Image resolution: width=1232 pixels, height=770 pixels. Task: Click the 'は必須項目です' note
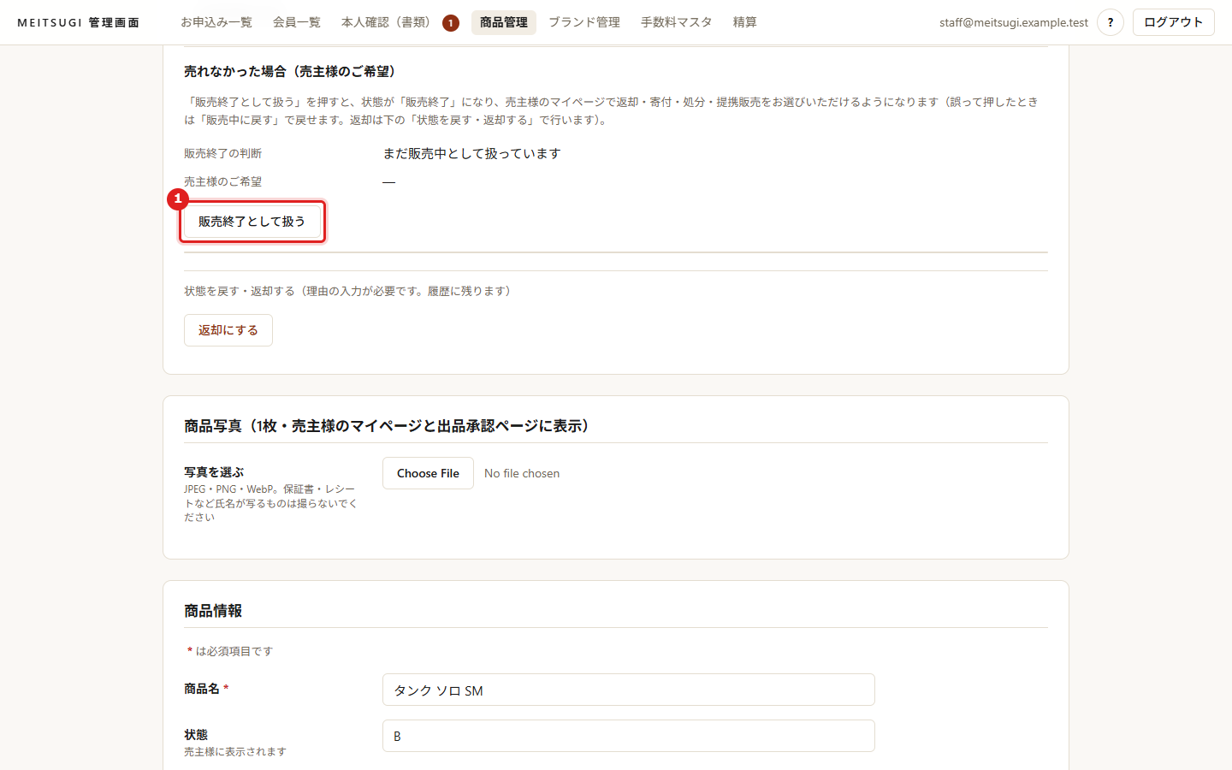click(234, 651)
